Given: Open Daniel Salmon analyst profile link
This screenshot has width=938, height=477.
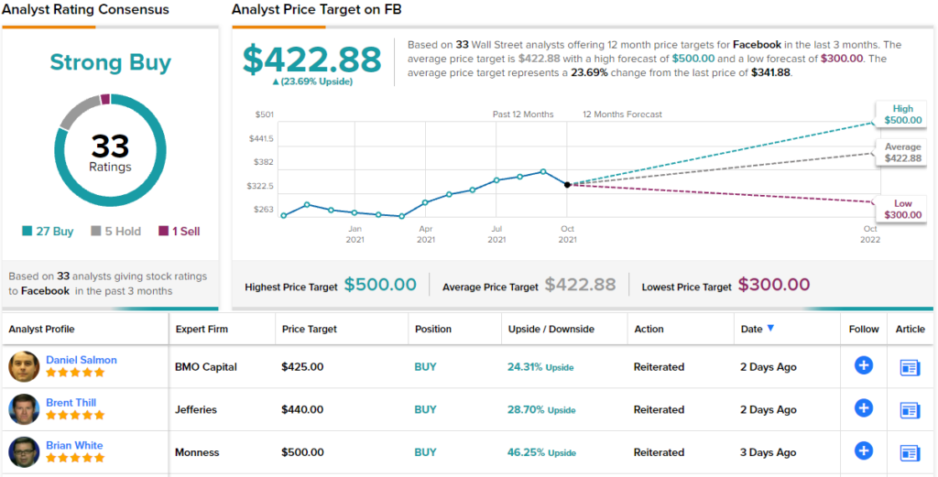Looking at the screenshot, I should (x=82, y=360).
